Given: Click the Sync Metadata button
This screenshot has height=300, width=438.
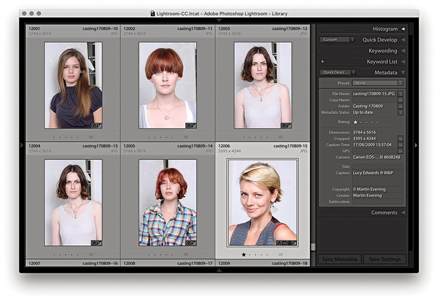Looking at the screenshot, I should click(x=339, y=259).
